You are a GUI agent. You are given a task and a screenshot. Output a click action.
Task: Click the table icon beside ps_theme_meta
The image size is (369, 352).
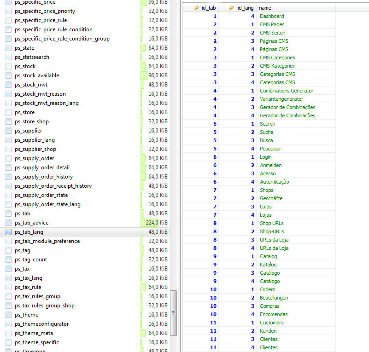(x=8, y=333)
